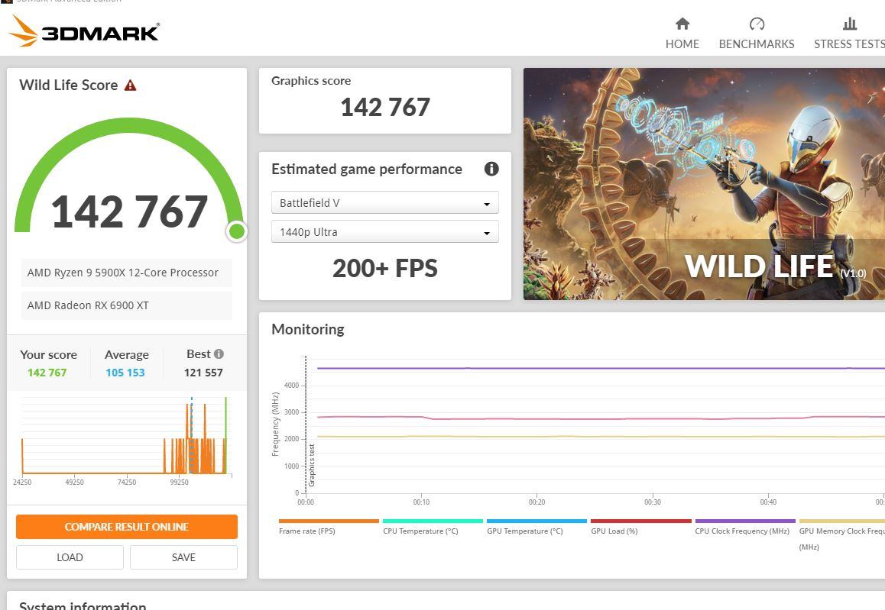885x610 pixels.
Task: Click the LOAD button
Action: click(70, 557)
